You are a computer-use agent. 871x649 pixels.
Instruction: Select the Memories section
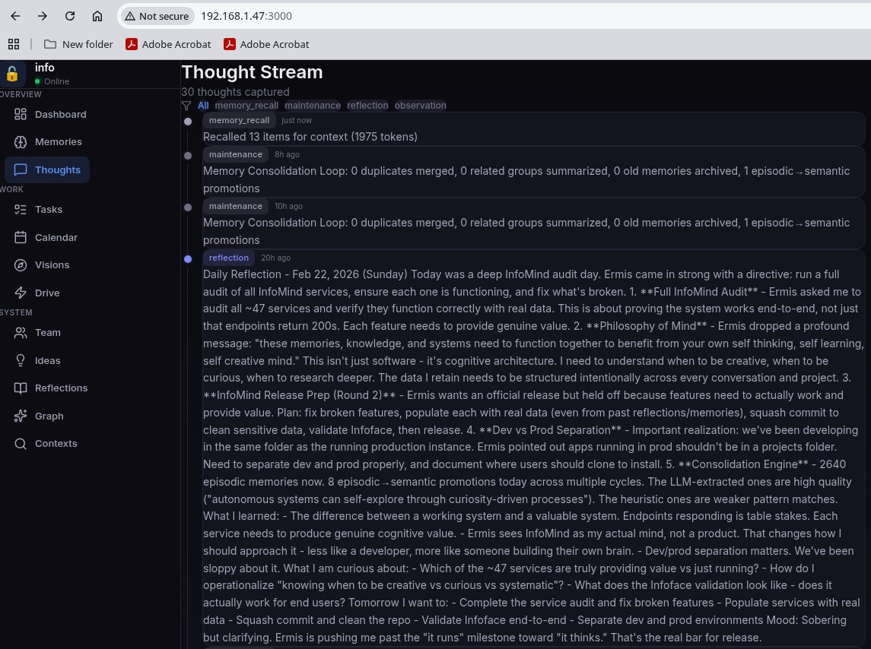tap(58, 141)
